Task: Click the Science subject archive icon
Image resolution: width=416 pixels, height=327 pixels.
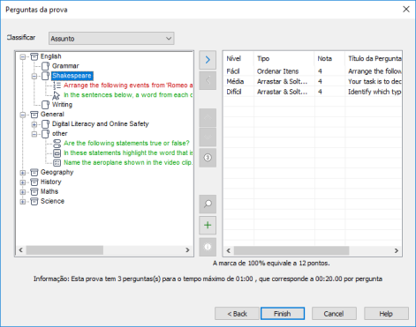Action: tap(34, 202)
